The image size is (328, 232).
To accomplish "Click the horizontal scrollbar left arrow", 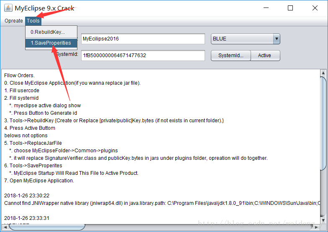I will coord(5,227).
